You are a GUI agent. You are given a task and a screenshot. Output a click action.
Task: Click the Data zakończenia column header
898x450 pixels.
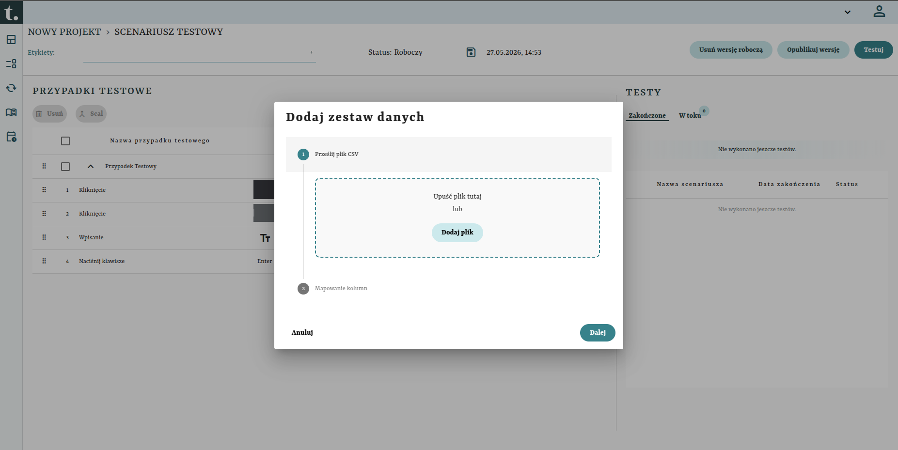tap(789, 184)
